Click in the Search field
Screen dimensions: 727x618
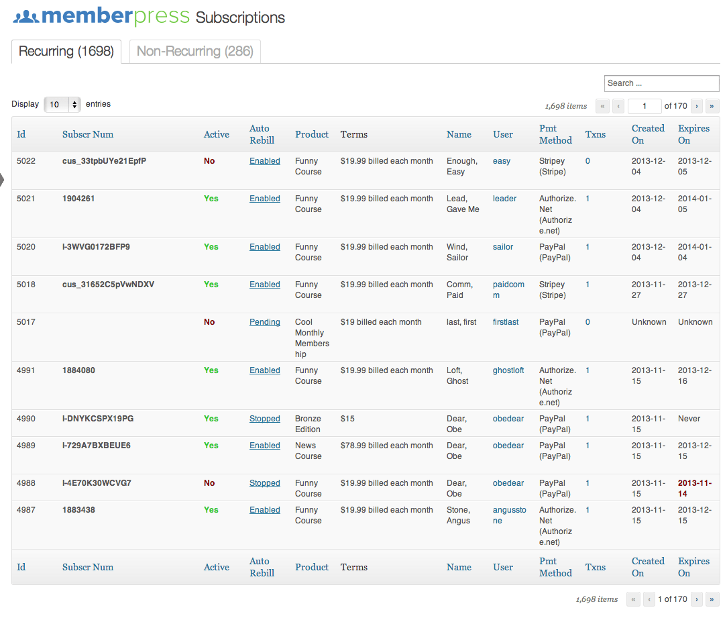pos(662,83)
